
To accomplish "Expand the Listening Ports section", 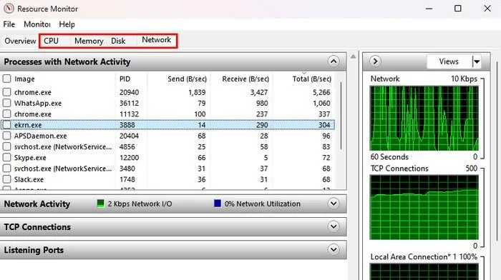I will point(334,249).
